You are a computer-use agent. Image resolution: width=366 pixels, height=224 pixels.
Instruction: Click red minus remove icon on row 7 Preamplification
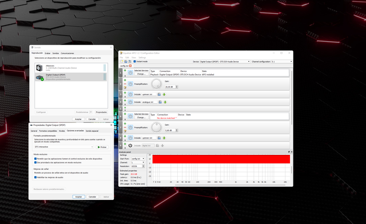coord(125,127)
